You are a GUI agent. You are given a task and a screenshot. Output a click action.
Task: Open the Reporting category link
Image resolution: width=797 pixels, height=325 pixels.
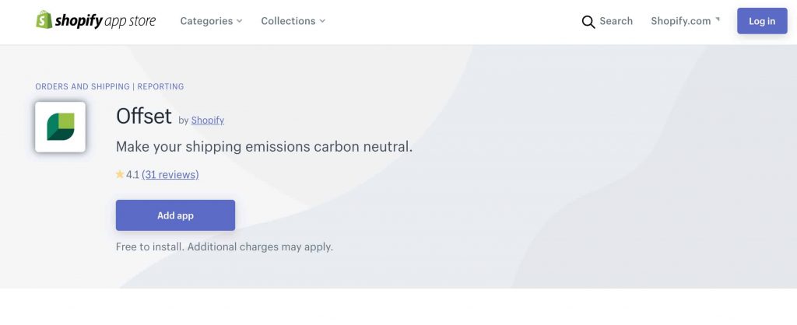pyautogui.click(x=160, y=86)
